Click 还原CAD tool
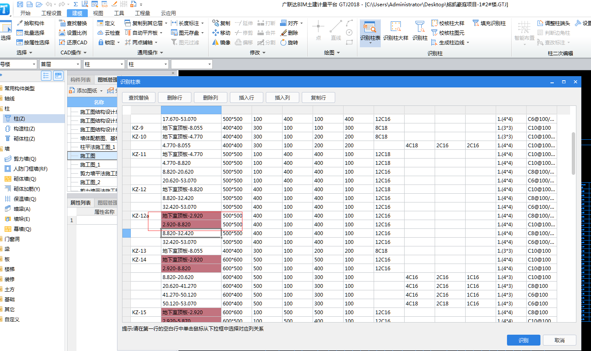The image size is (591, 351). pos(73,43)
